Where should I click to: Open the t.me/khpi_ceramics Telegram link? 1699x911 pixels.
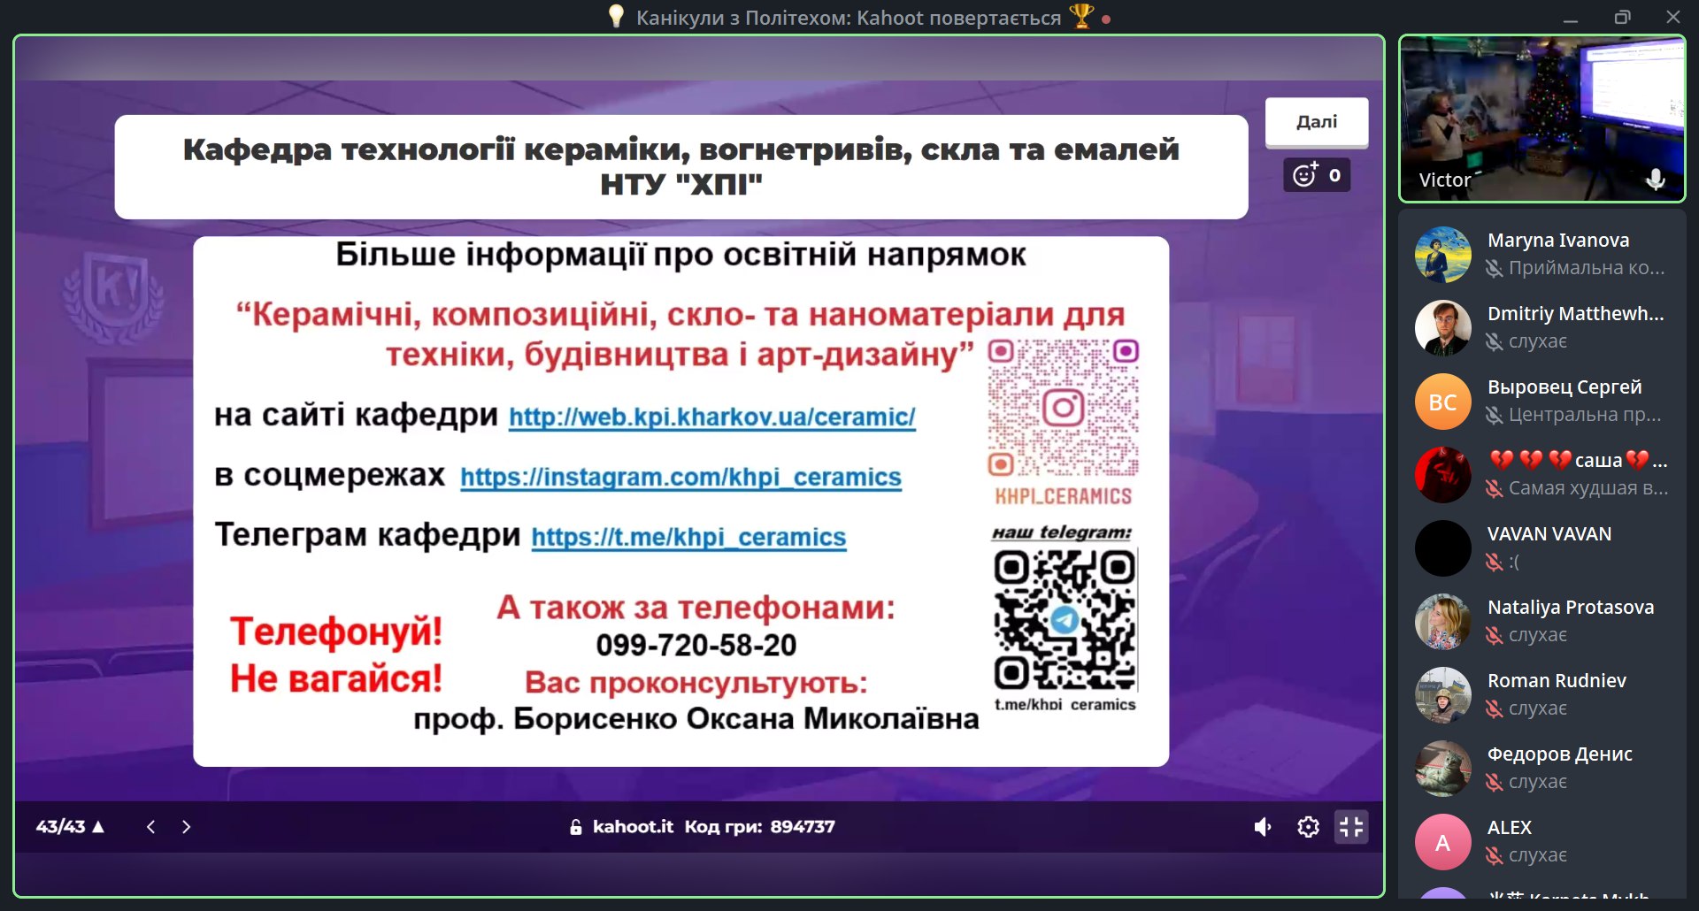(688, 538)
